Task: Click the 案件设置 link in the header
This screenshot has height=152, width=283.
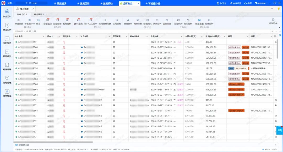Action: 236,3
